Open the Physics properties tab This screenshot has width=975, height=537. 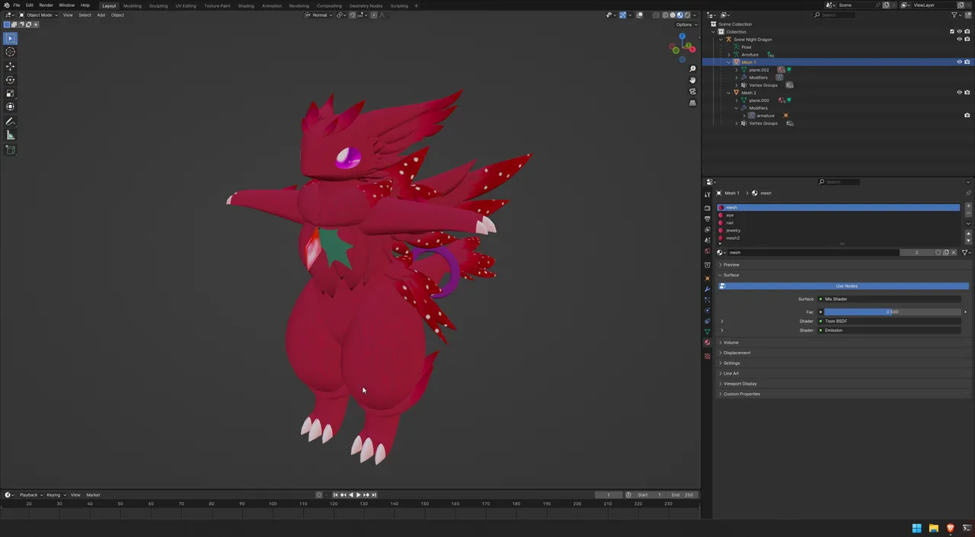point(708,310)
